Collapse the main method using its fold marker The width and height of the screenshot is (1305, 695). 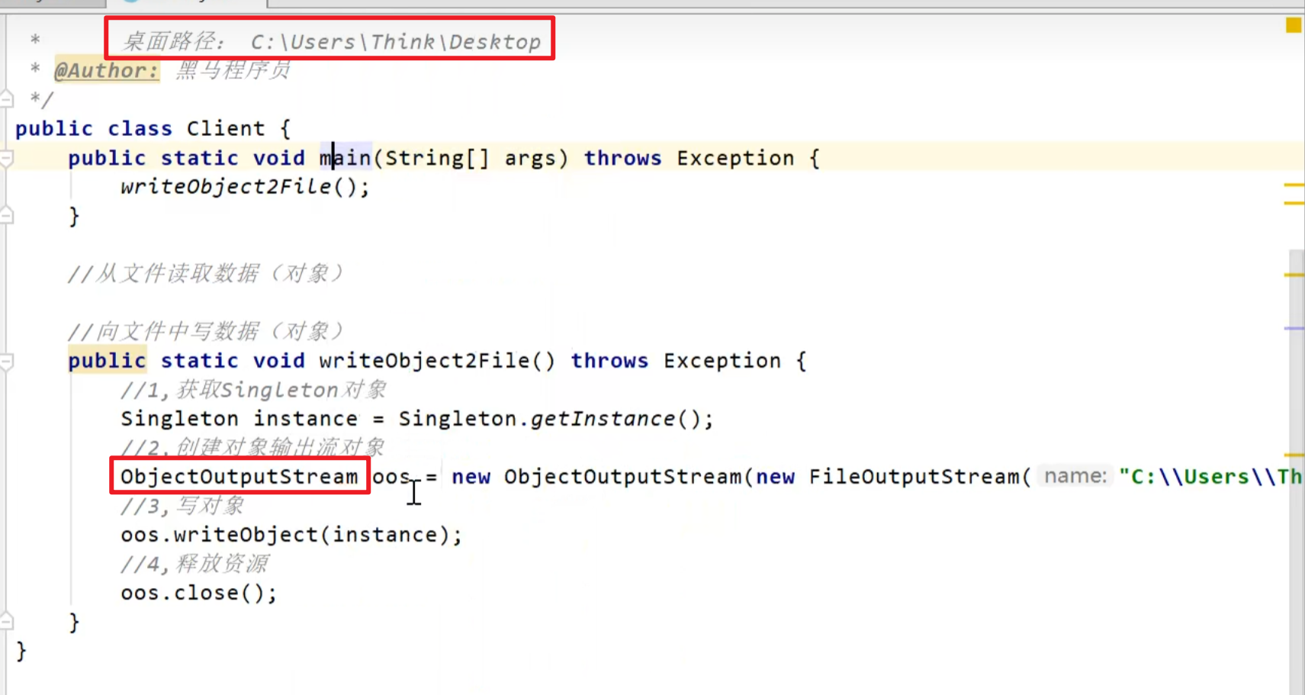tap(7, 159)
